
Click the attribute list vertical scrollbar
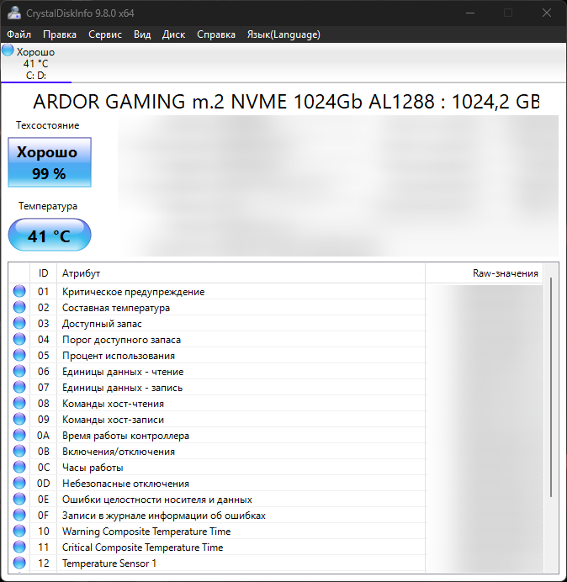click(552, 387)
